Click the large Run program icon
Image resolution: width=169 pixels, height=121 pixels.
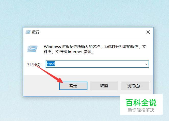(32, 49)
